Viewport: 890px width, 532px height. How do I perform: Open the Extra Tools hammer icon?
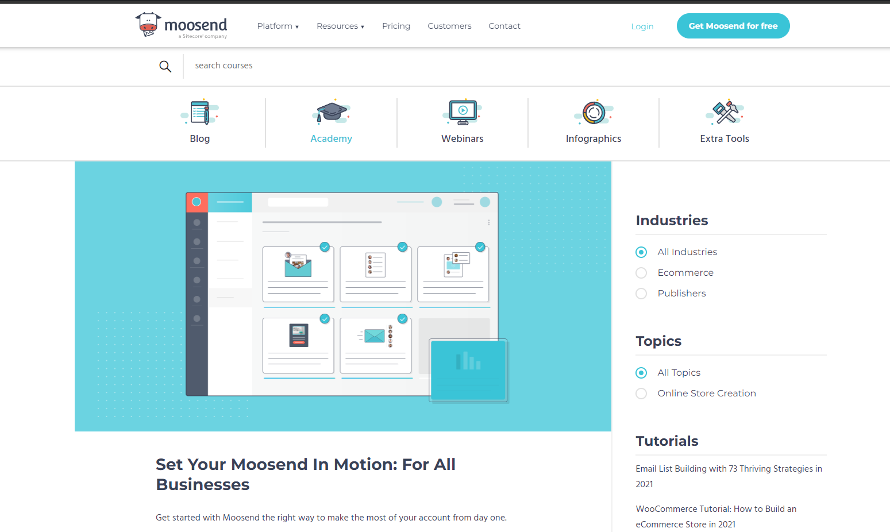725,111
